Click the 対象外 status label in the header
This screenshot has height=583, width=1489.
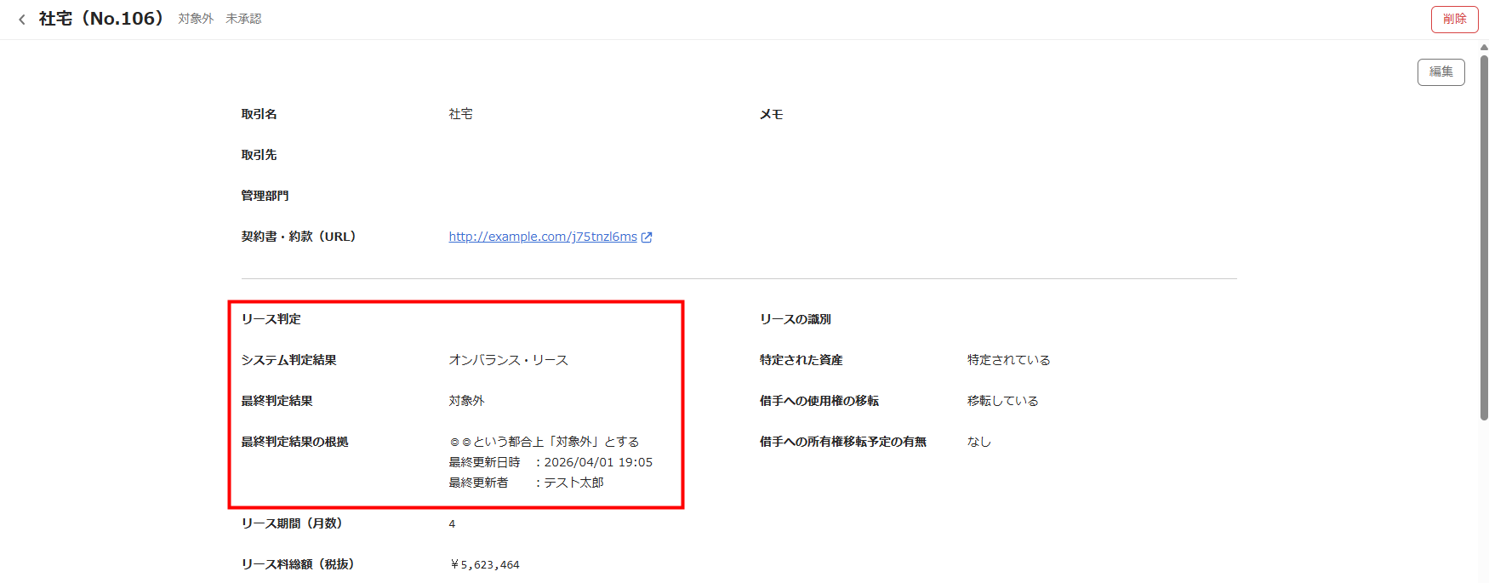(x=196, y=19)
